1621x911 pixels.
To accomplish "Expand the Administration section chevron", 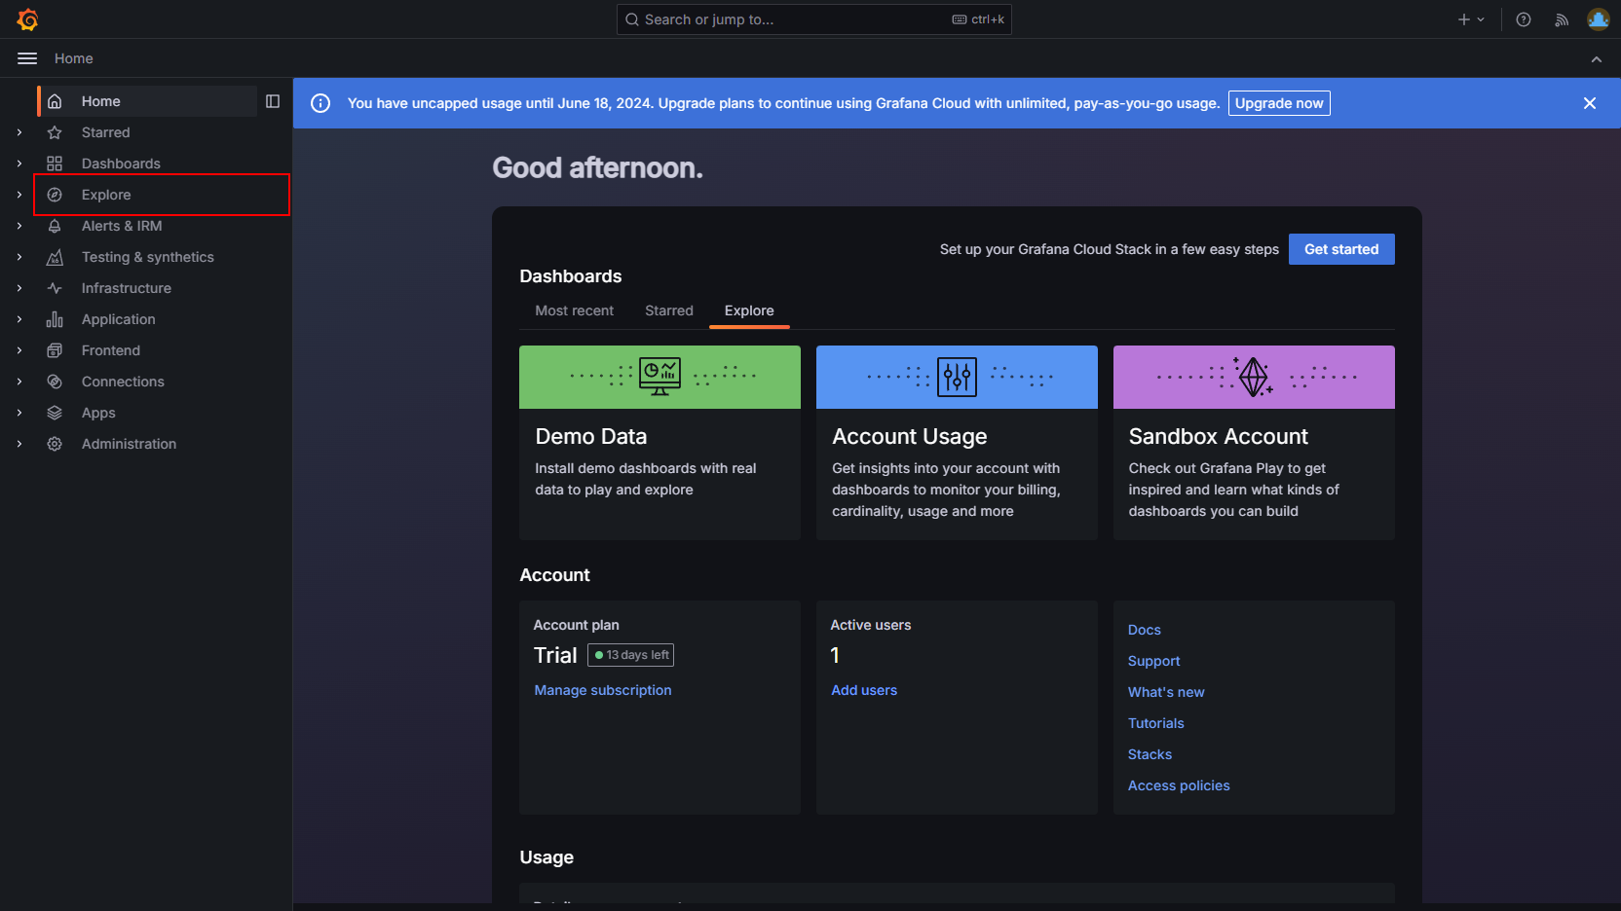I will tap(19, 444).
